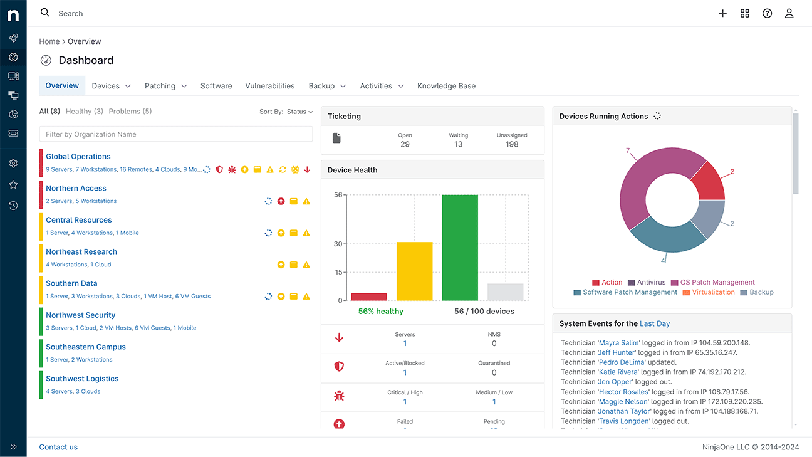Click the star Favorites icon in sidebar
Image resolution: width=812 pixels, height=457 pixels.
(13, 185)
